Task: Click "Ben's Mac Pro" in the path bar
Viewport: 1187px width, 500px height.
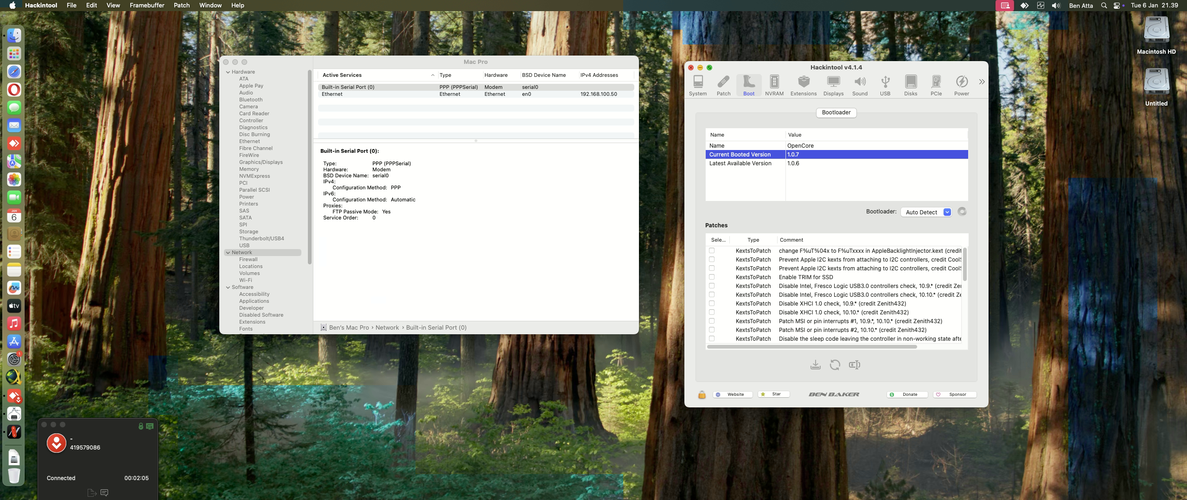Action: pos(349,328)
